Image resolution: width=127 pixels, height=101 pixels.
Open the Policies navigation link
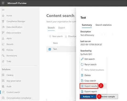point(10,50)
